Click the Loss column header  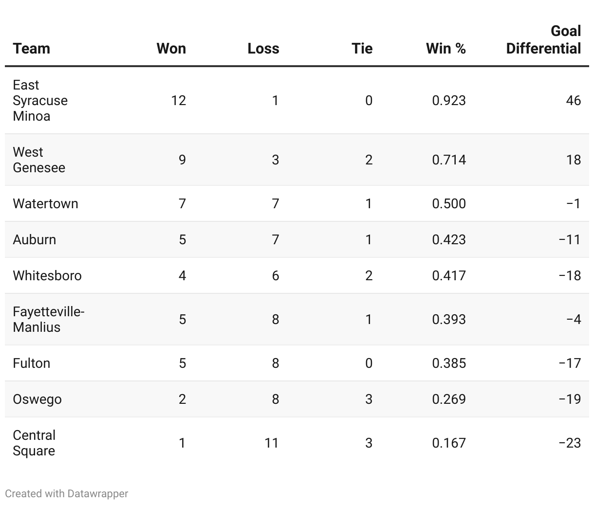point(263,49)
